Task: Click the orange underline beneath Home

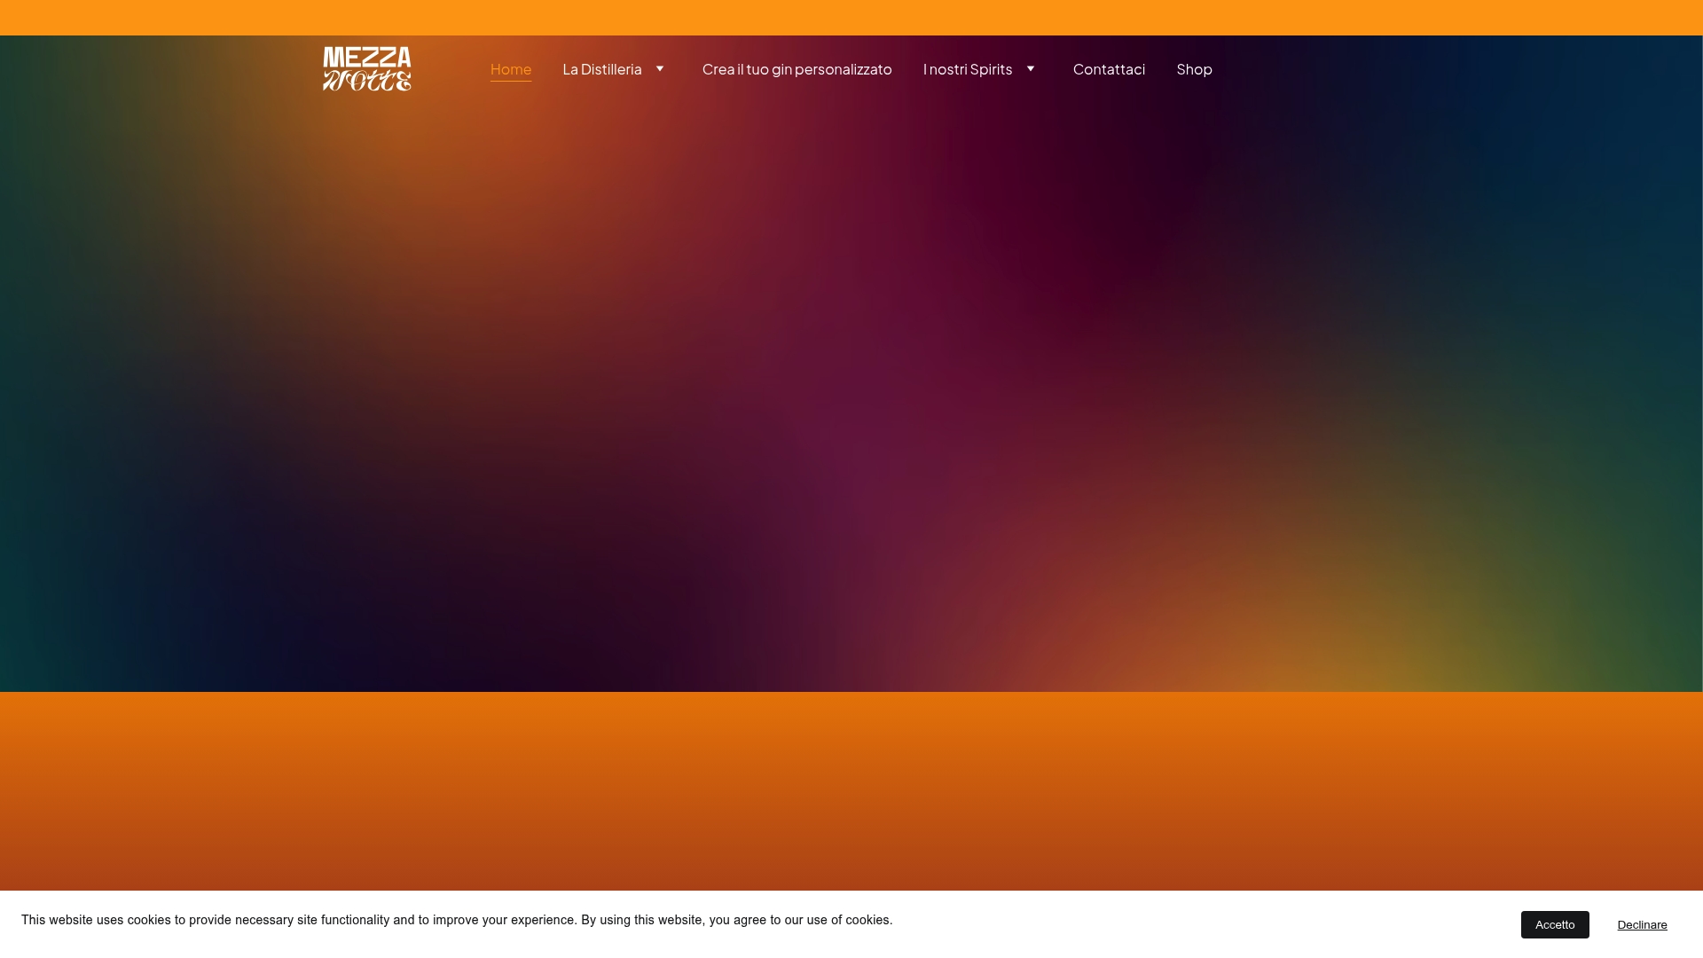Action: pyautogui.click(x=511, y=81)
